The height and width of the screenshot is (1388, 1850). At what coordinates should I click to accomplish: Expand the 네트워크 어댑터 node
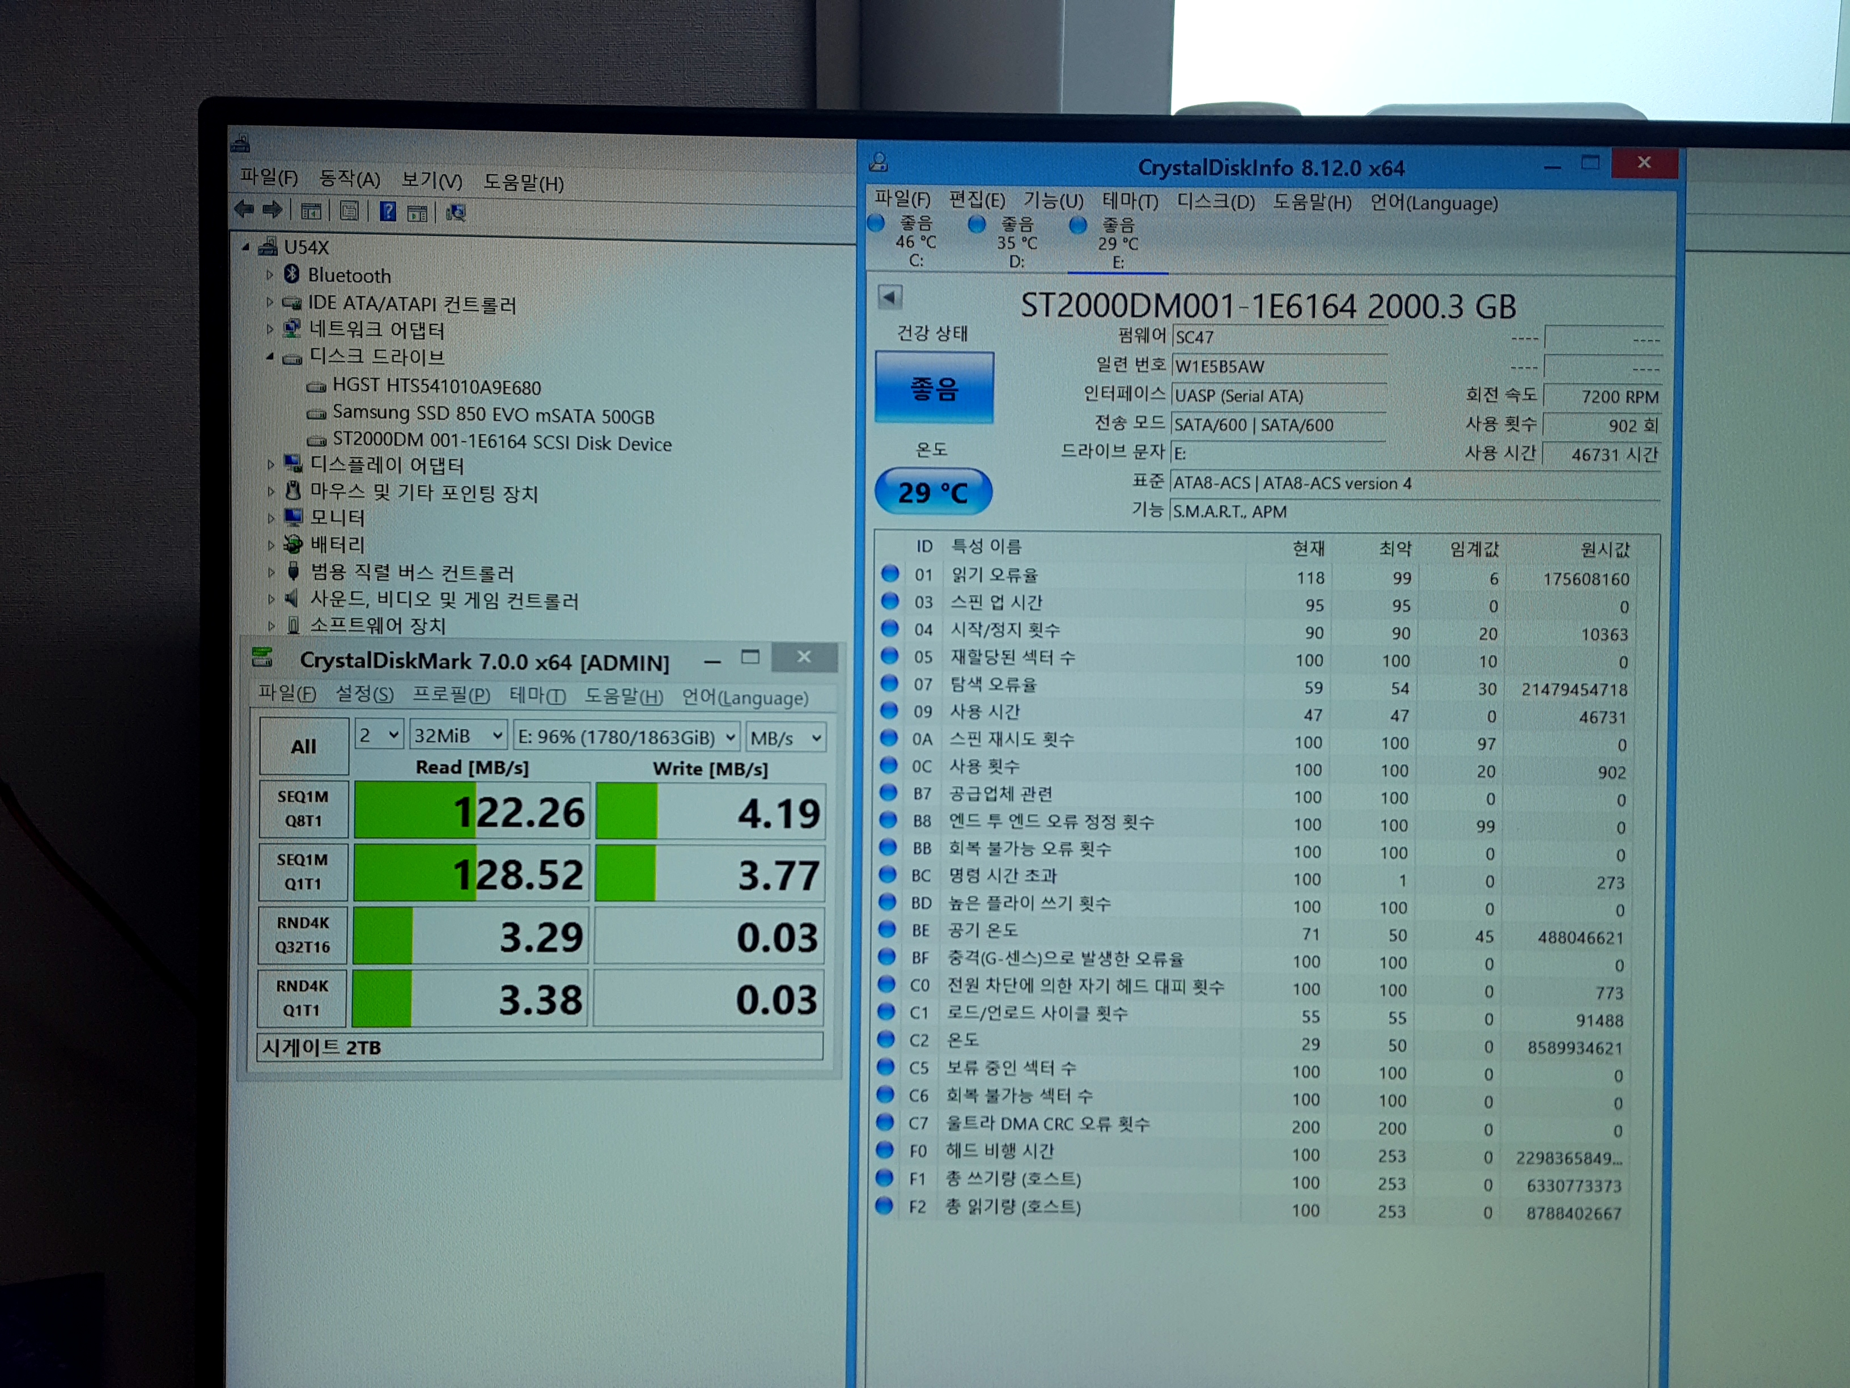click(x=269, y=329)
